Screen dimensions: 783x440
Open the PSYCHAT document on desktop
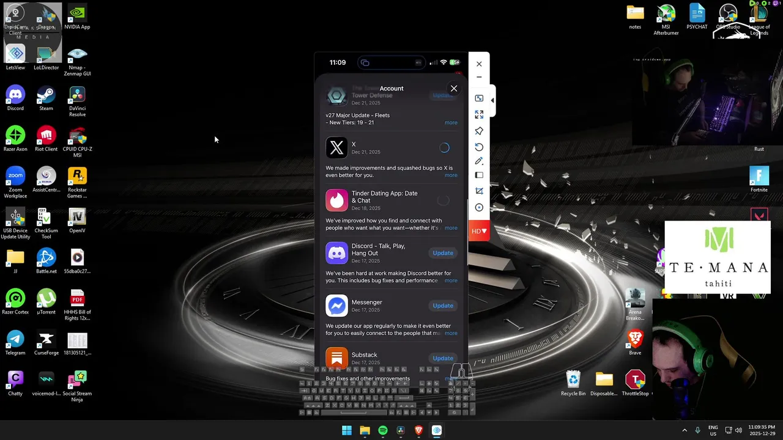coord(697,17)
